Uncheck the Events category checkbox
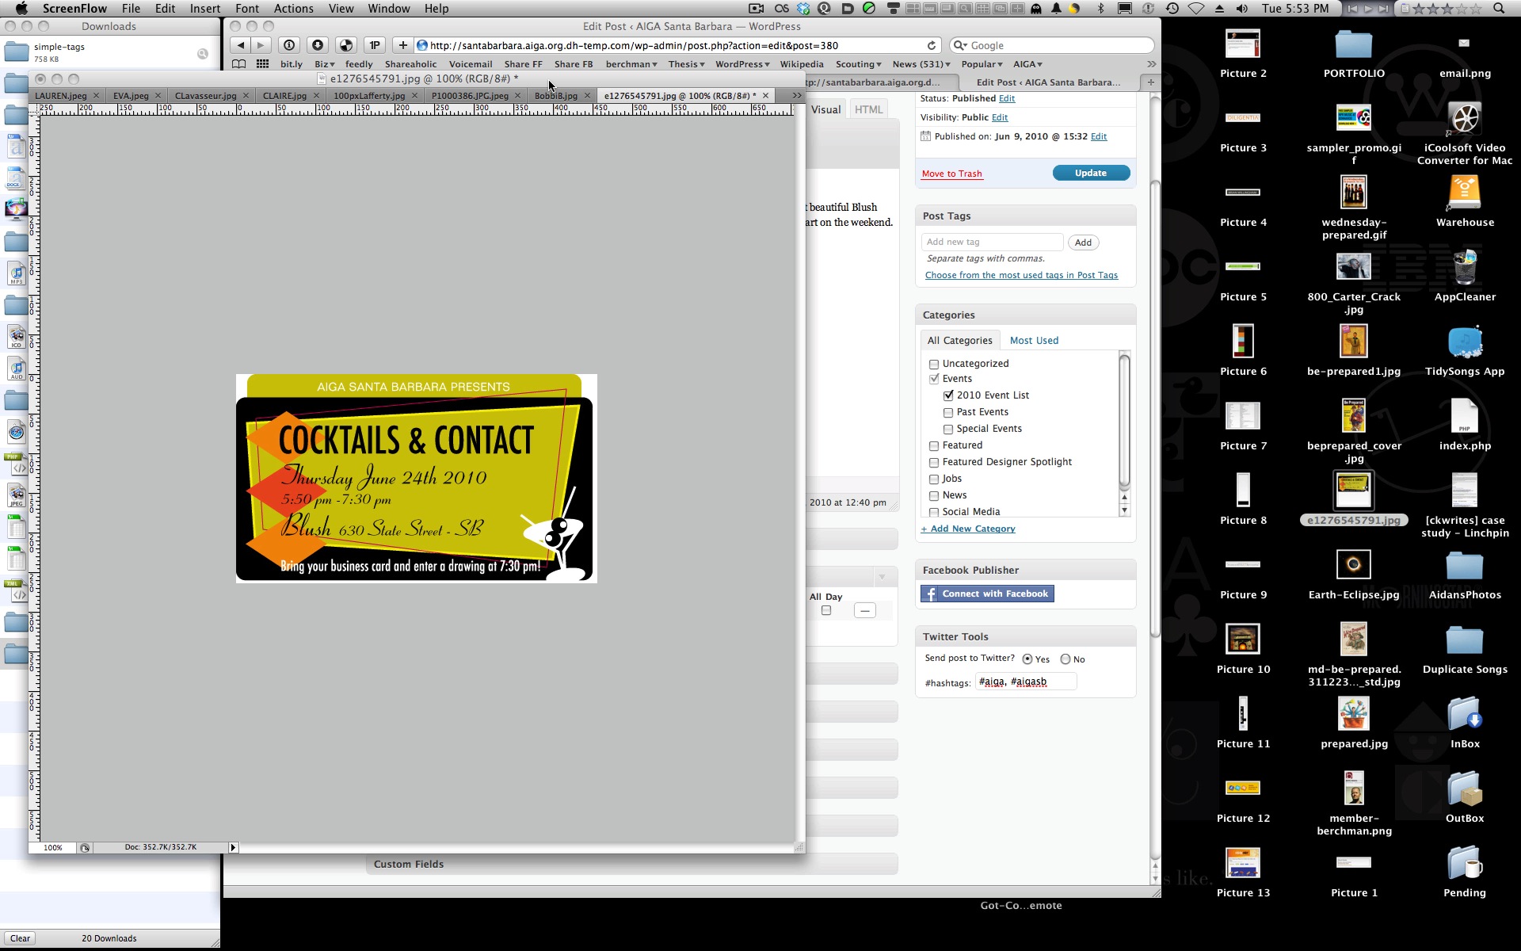 tap(934, 379)
